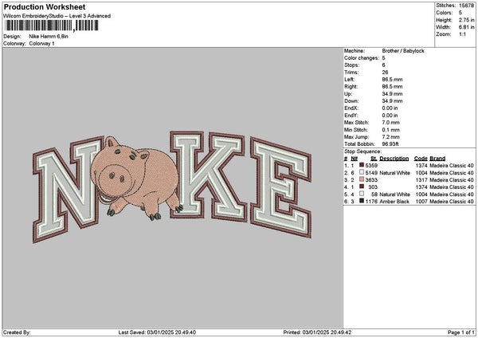Click the Down extent value 34.9 mm
This screenshot has width=478, height=338.
pos(392,101)
